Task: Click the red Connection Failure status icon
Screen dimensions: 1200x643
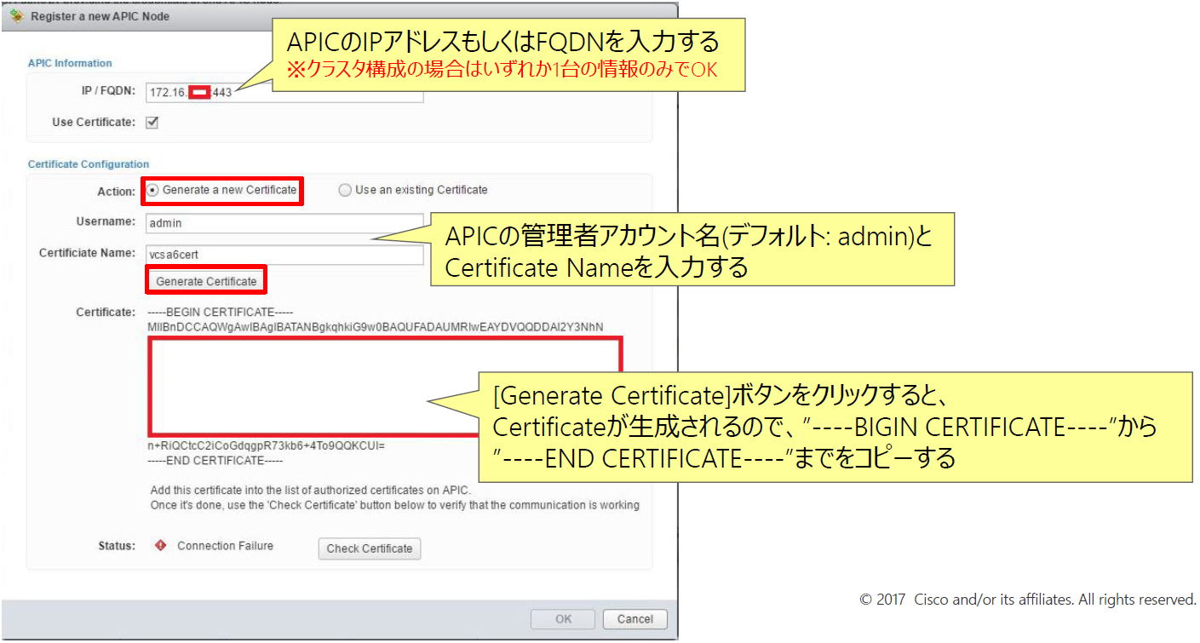Action: coord(160,546)
